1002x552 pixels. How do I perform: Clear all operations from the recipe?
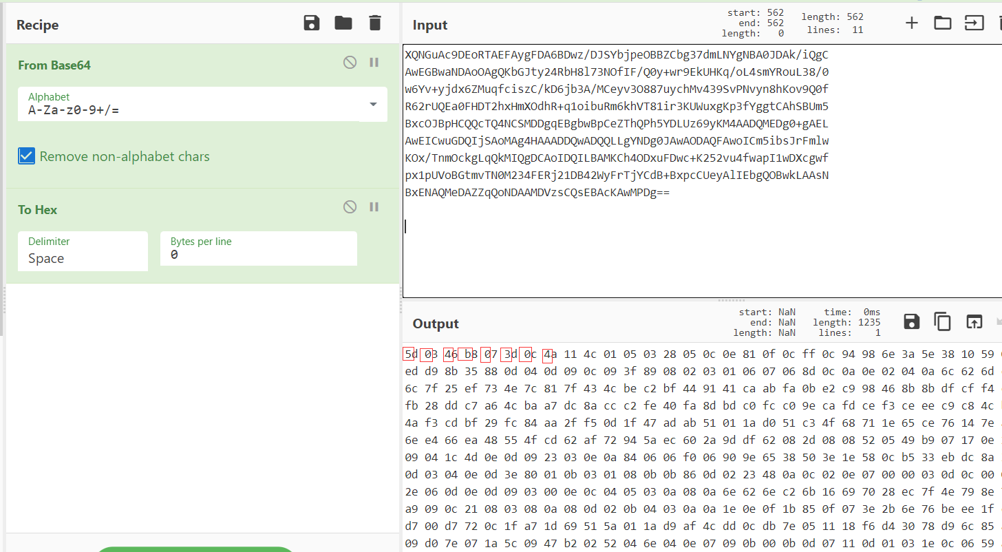click(x=374, y=23)
